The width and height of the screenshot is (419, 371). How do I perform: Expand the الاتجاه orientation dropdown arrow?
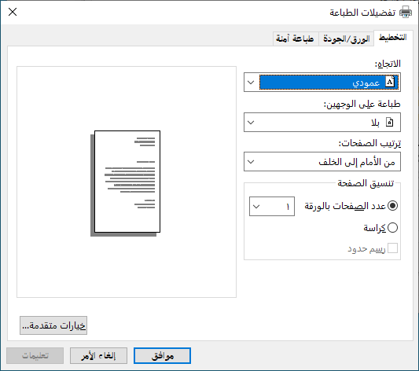pos(251,83)
